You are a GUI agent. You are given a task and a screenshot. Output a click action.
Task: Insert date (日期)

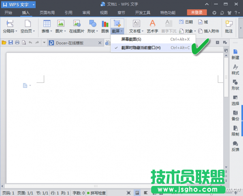186,22
